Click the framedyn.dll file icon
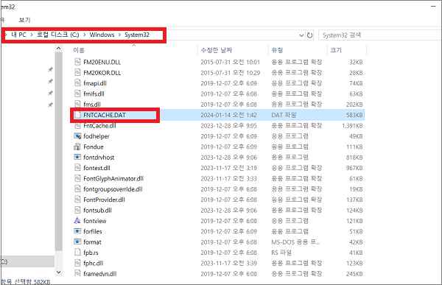The width and height of the screenshot is (442, 285). click(77, 273)
